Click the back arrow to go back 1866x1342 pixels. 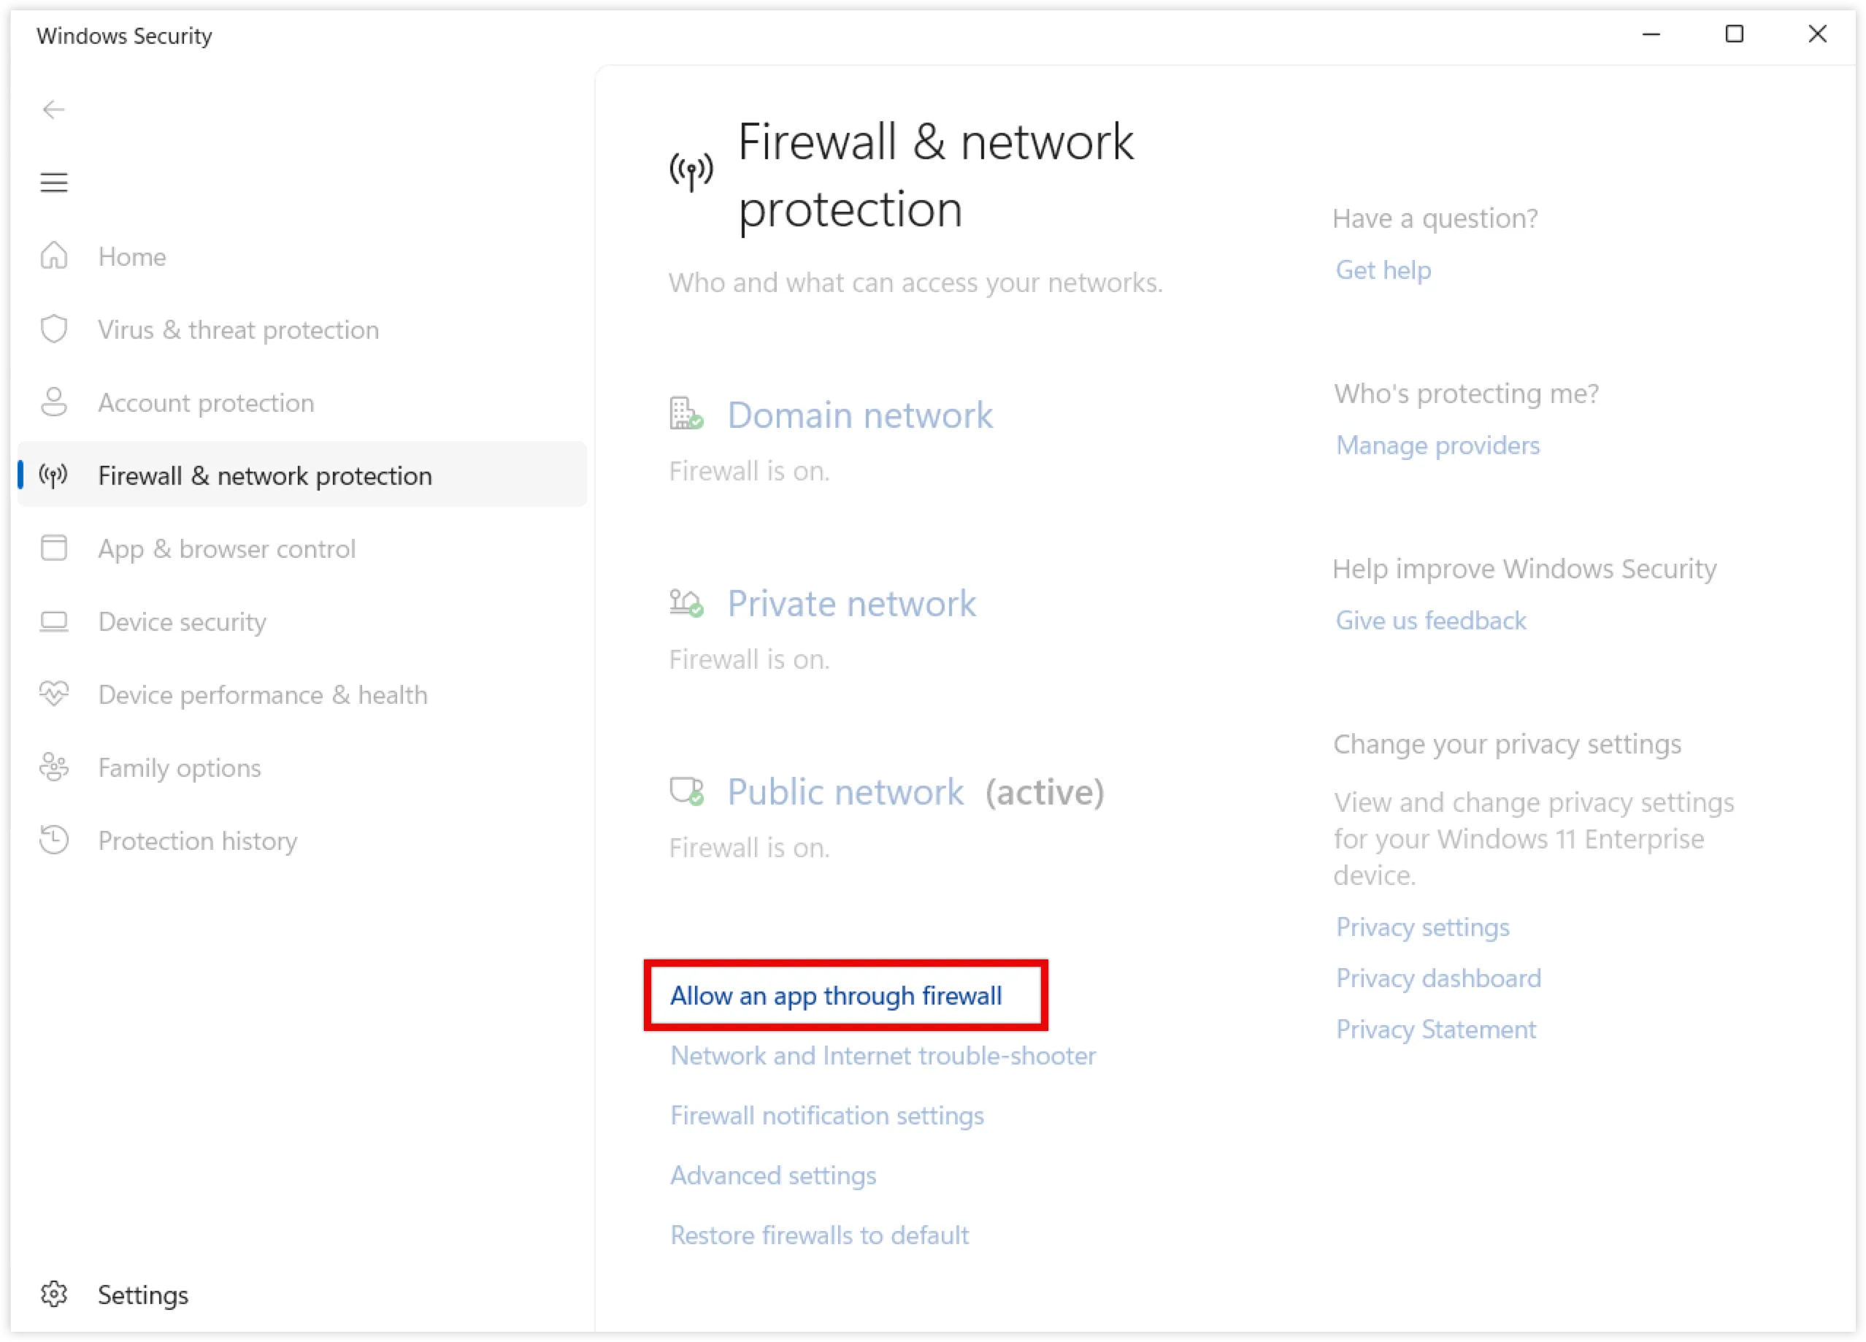click(54, 109)
